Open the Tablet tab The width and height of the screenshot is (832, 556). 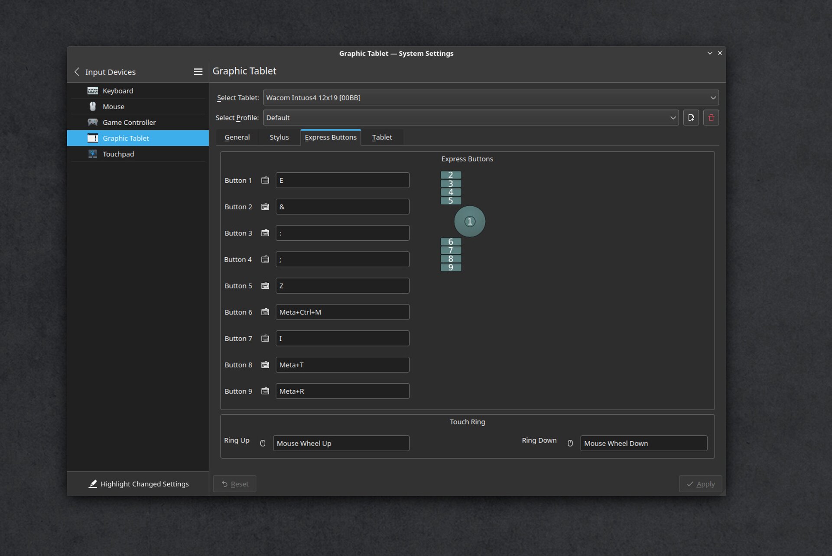point(382,137)
